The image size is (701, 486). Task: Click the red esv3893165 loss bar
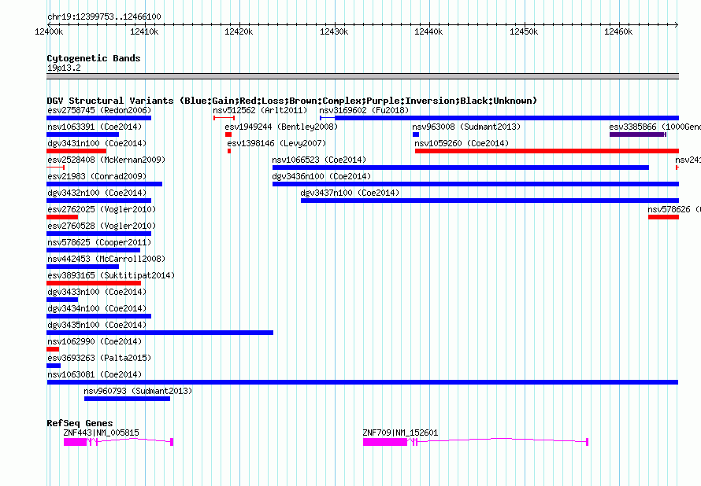pyautogui.click(x=94, y=283)
